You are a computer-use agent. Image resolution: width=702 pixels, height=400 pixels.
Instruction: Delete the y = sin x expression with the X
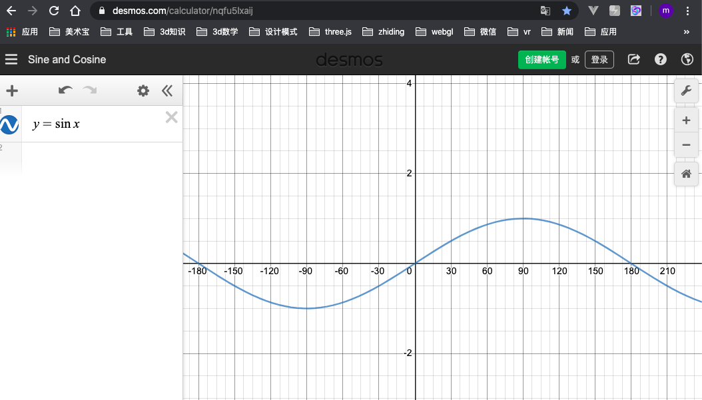pos(171,117)
